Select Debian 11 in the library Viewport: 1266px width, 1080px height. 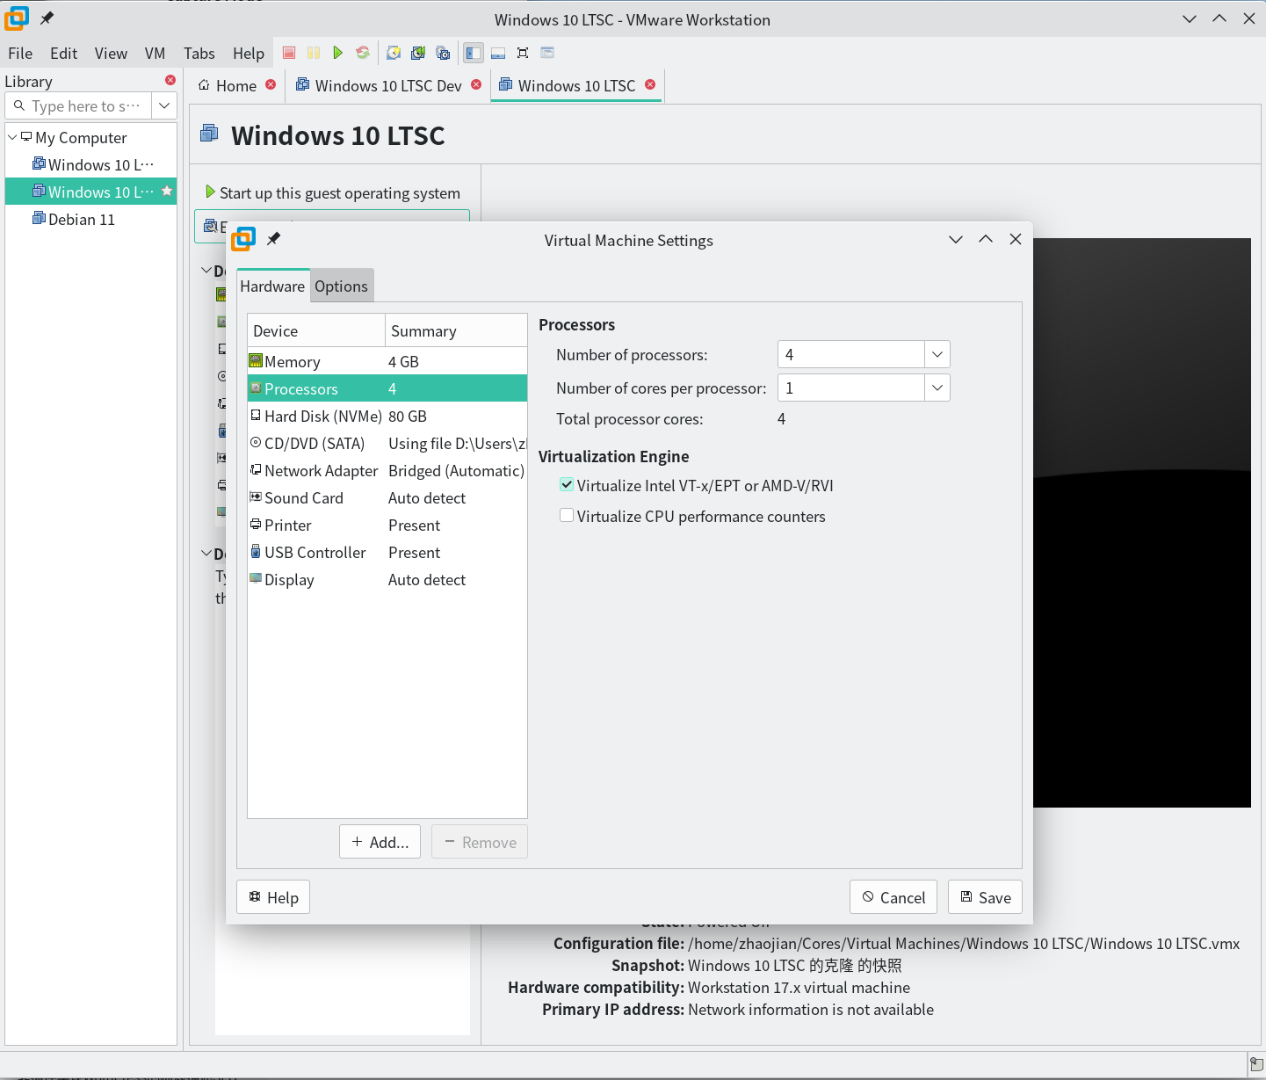pyautogui.click(x=82, y=220)
